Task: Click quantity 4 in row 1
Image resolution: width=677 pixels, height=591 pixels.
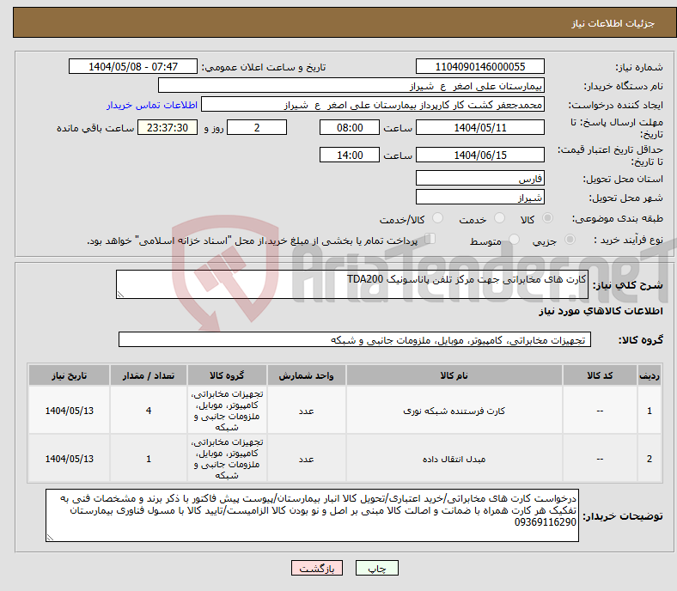Action: [x=149, y=411]
